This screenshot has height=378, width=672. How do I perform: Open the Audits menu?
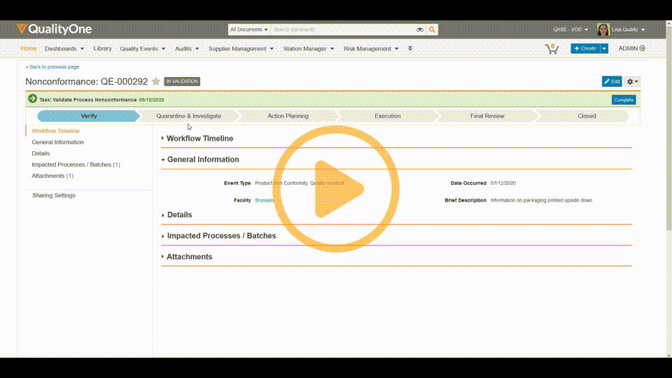coord(187,49)
